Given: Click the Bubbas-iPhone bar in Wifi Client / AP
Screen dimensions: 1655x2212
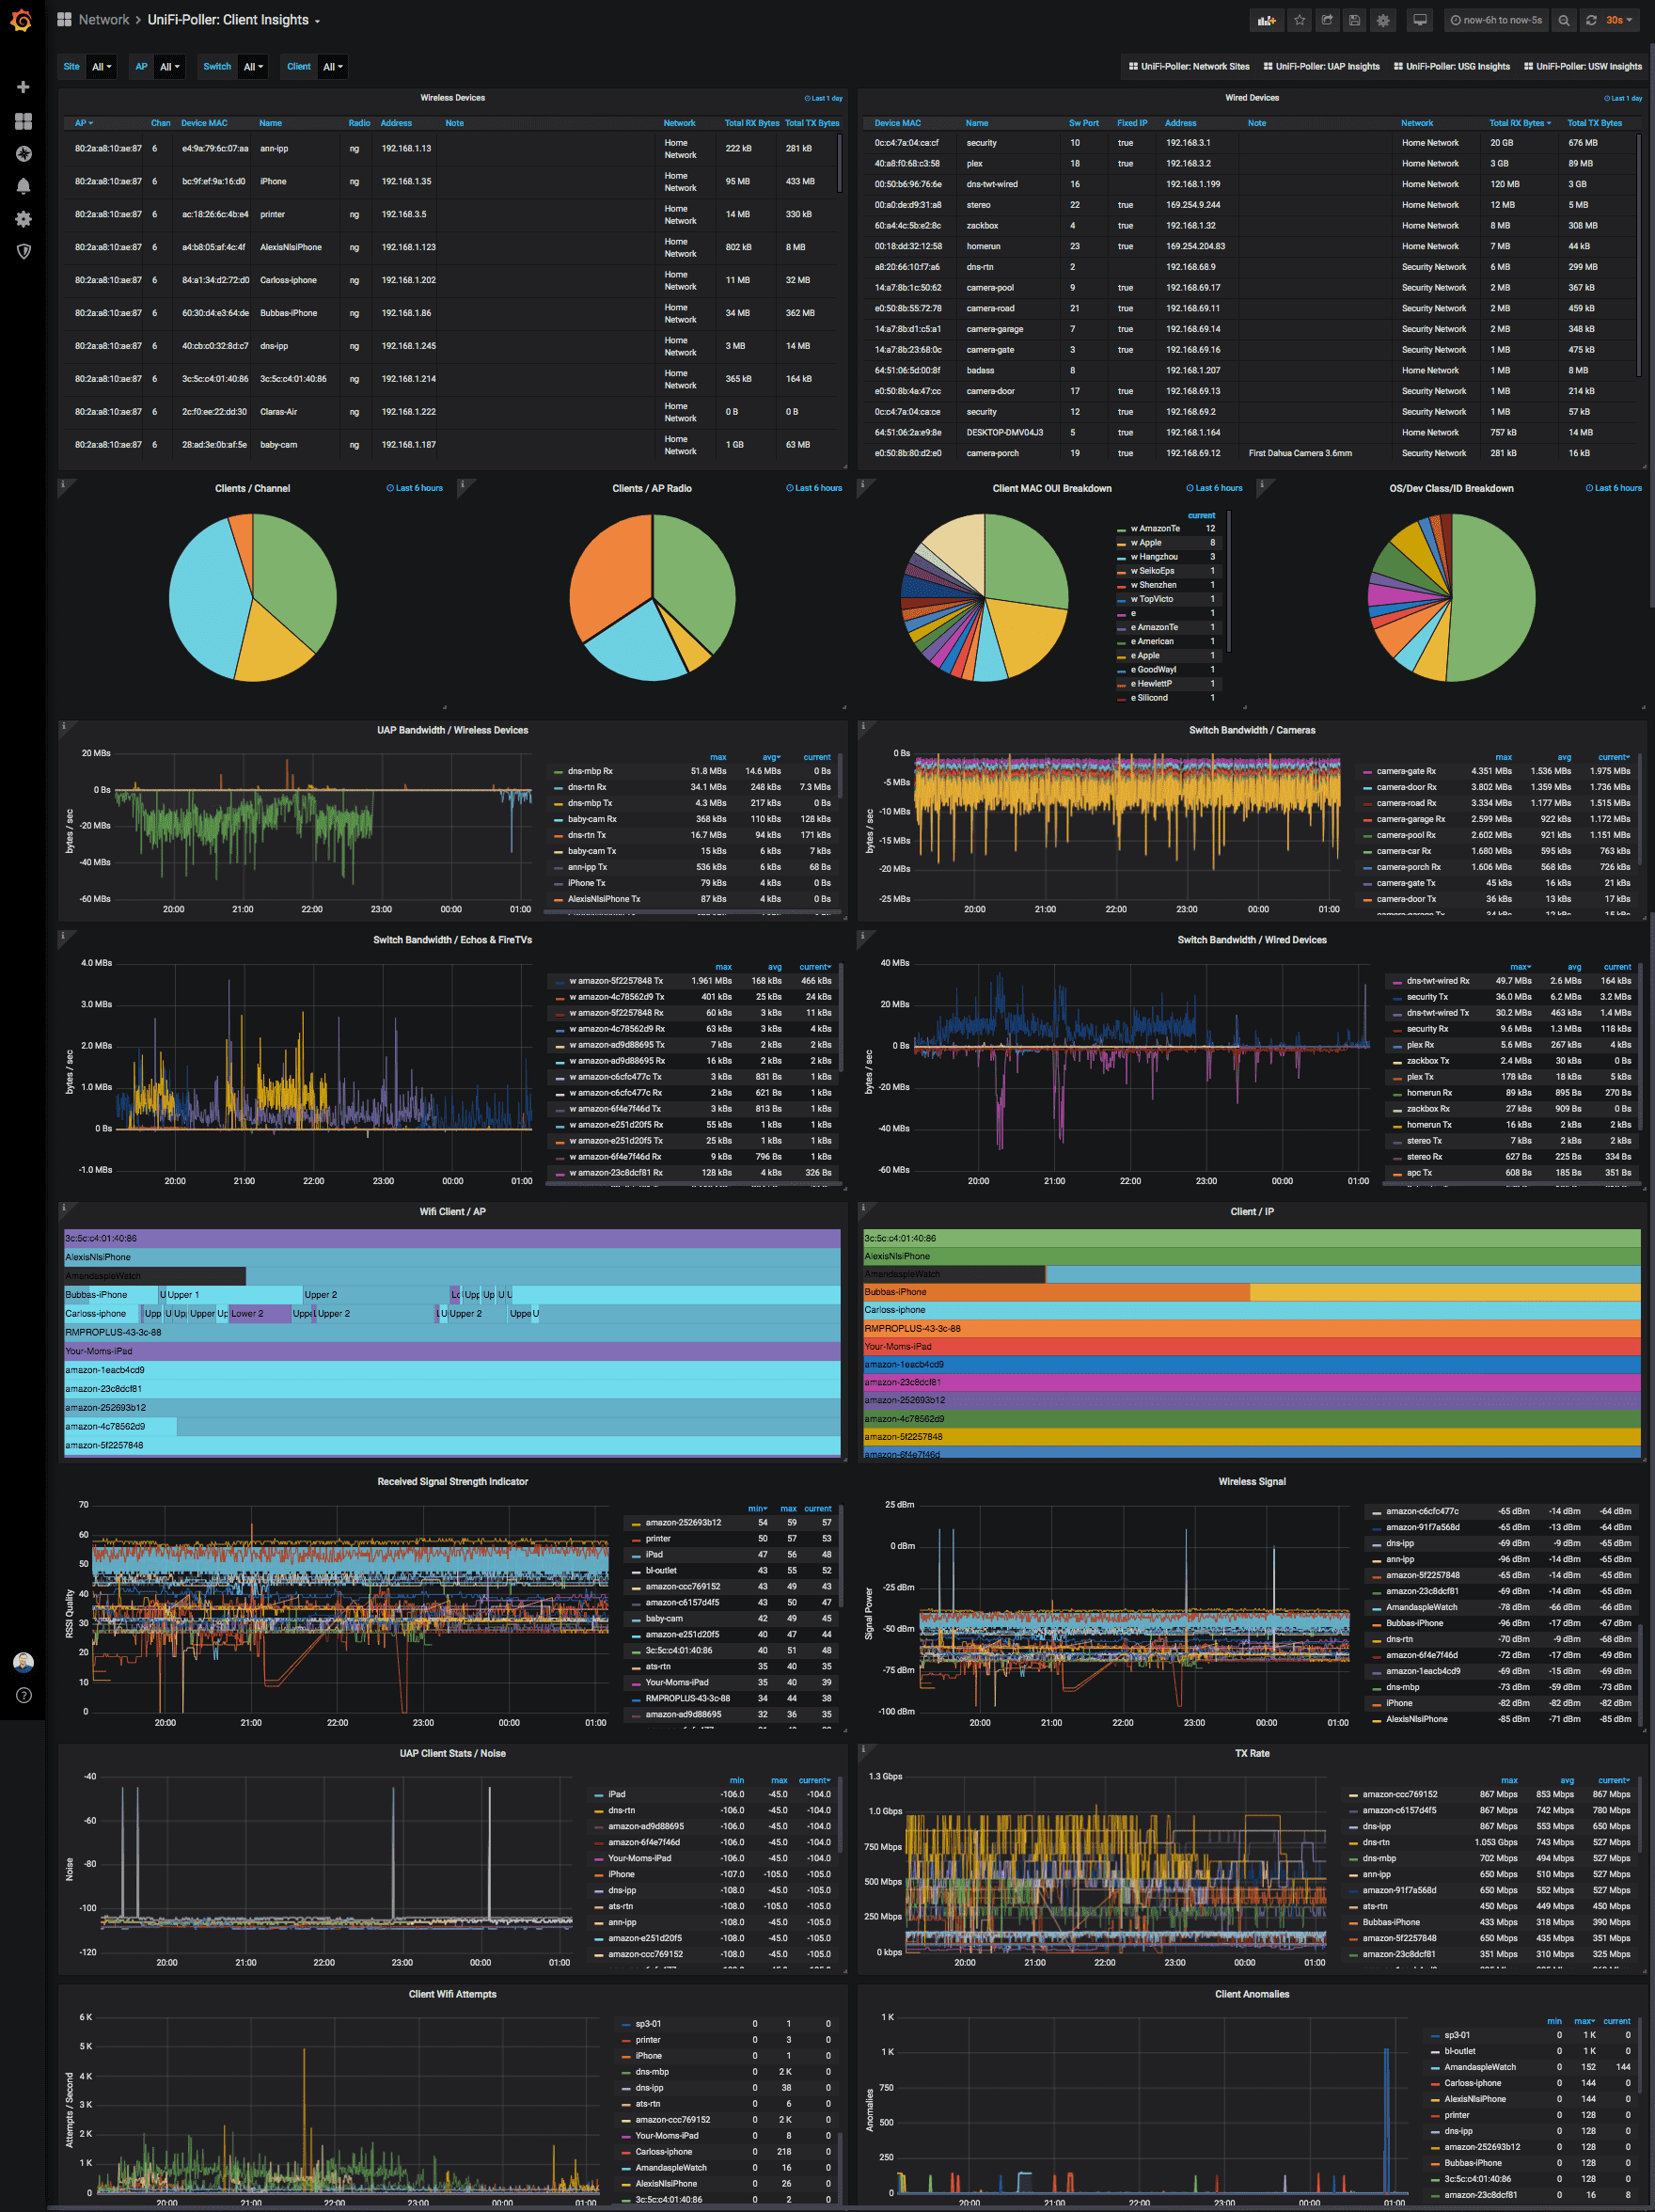Looking at the screenshot, I should pos(111,1294).
